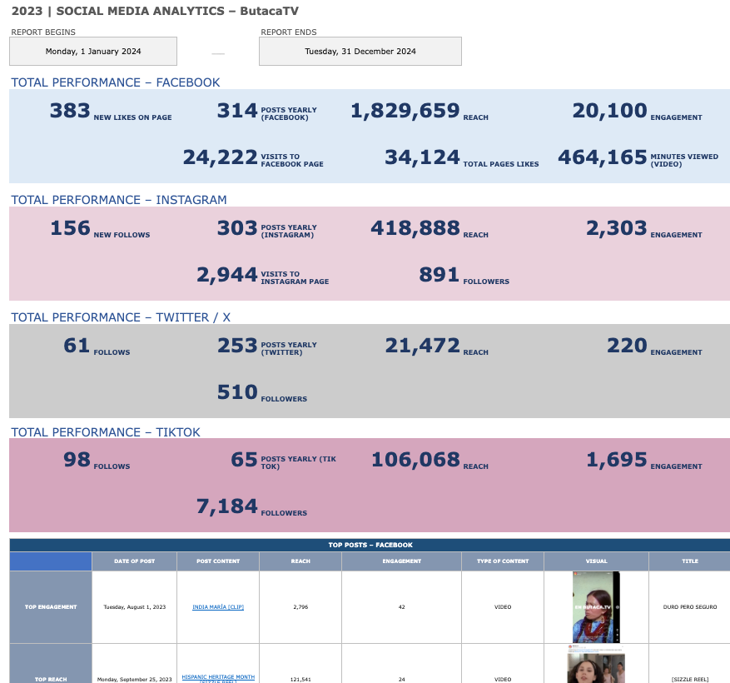730x683 pixels.
Task: Click the "24,222" visits to Facebook page value
Action: [221, 157]
